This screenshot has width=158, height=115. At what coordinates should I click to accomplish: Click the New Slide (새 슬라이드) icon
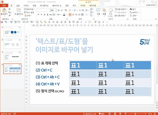(x=19, y=10)
